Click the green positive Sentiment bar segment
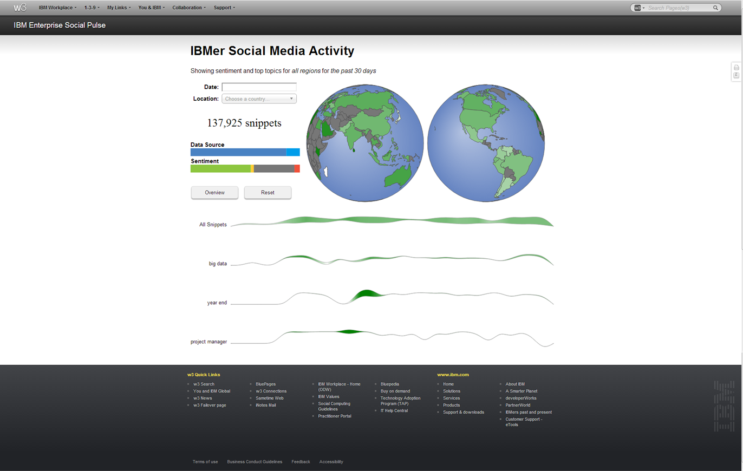This screenshot has height=471, width=743. tap(220, 169)
